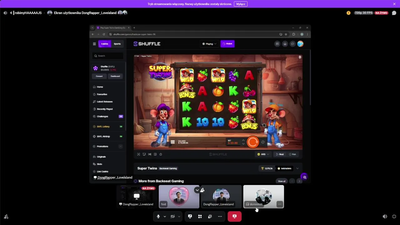This screenshot has width=400, height=225.
Task: Open the user avatar in Shuffle header
Action: pos(300,44)
